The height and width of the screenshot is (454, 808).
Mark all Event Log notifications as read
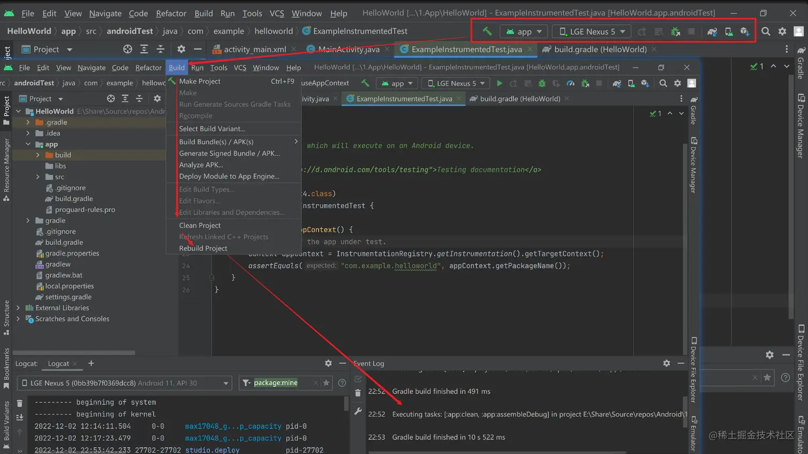click(358, 379)
